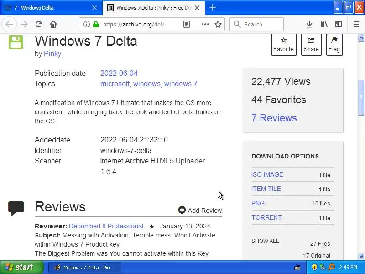Click the scrollbar down arrow
The image size is (365, 274).
[361, 256]
